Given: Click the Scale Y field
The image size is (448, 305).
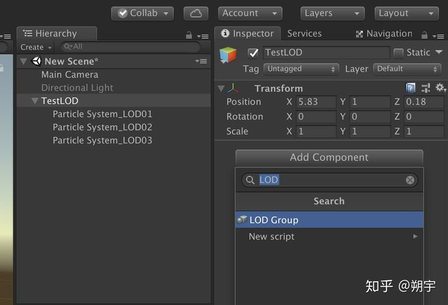Looking at the screenshot, I should pos(370,132).
